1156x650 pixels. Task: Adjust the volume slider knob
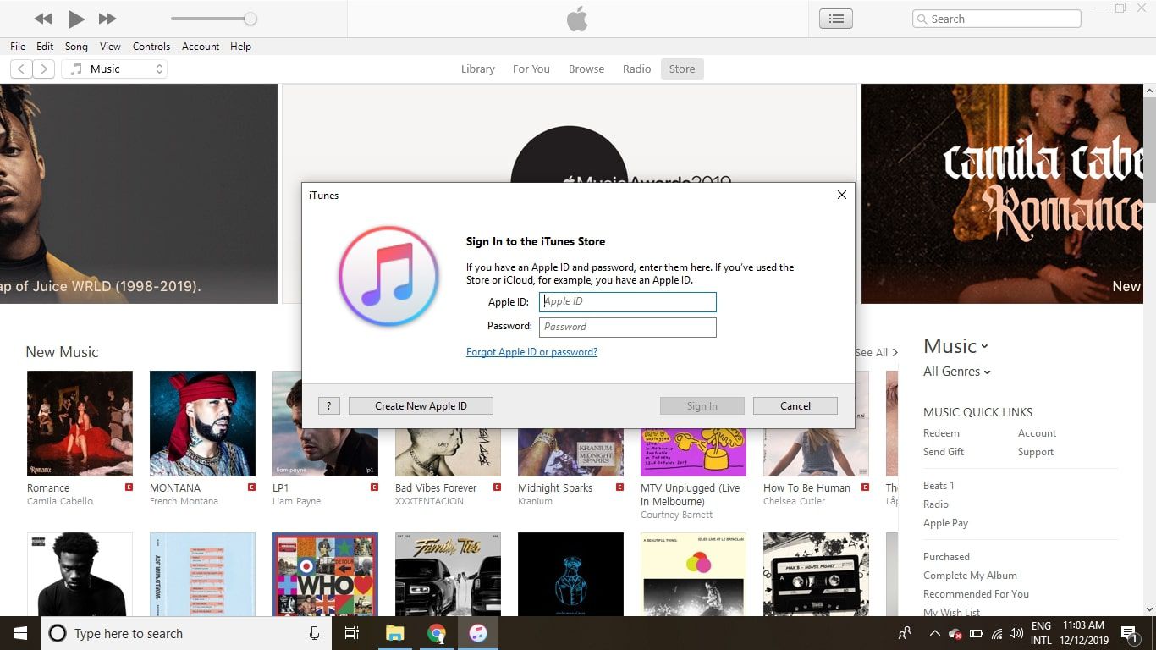pyautogui.click(x=250, y=19)
